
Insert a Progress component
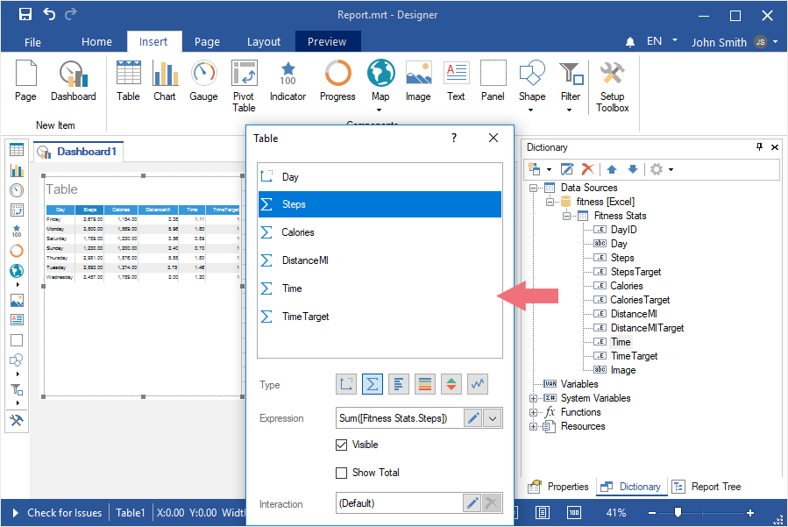[x=337, y=82]
